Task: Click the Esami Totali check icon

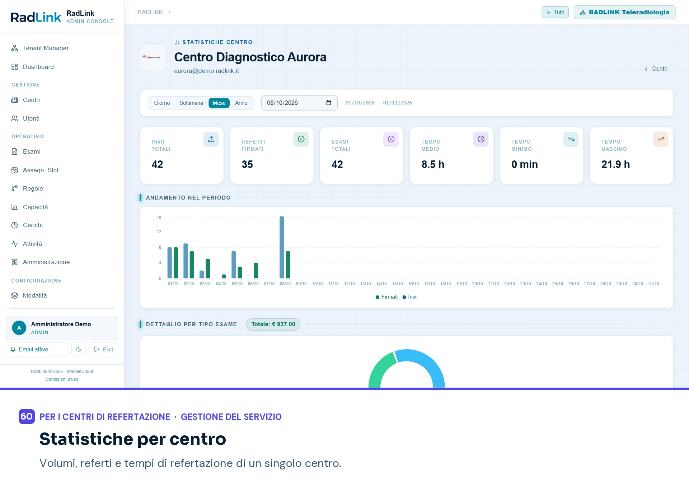Action: 391,139
